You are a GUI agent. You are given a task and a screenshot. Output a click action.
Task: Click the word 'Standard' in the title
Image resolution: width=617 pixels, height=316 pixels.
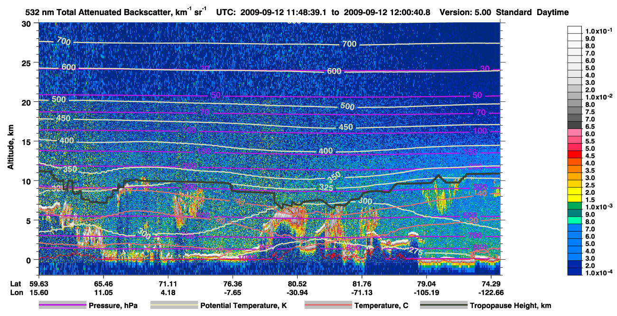tap(514, 13)
